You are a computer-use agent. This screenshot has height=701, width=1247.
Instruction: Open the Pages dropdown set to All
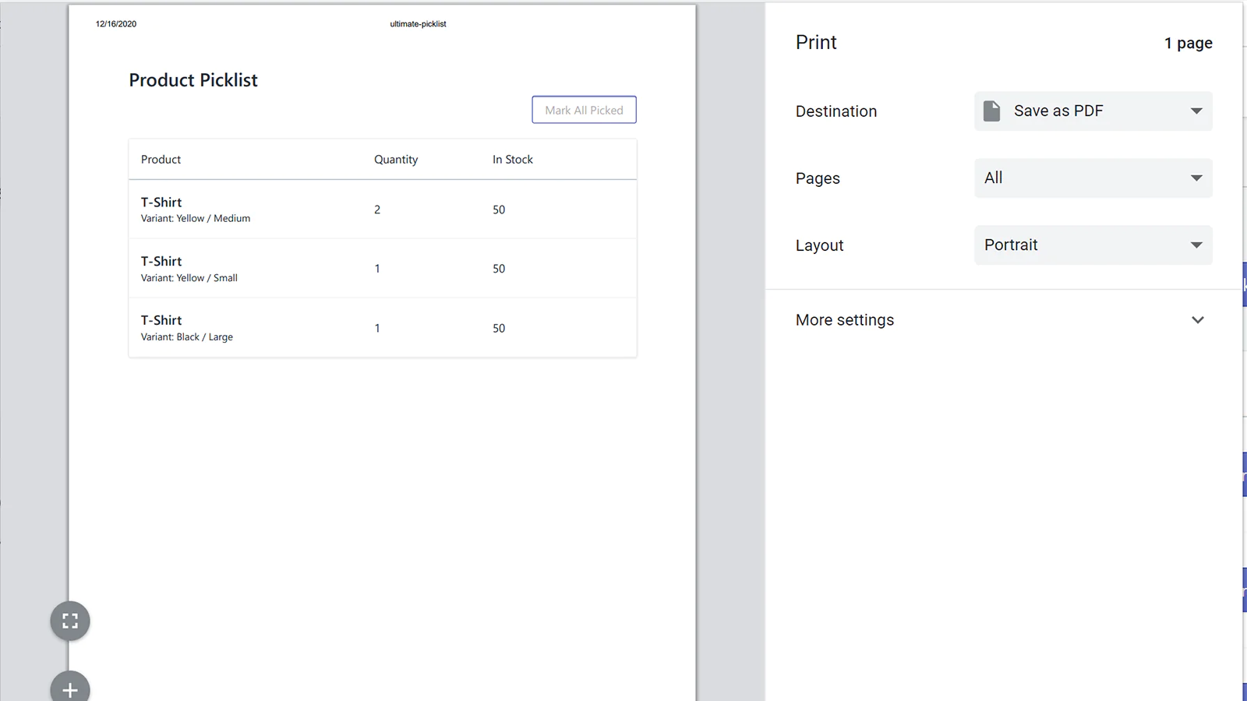(1093, 178)
